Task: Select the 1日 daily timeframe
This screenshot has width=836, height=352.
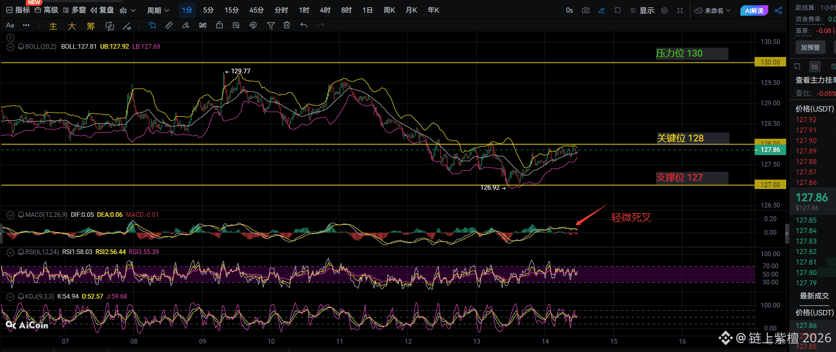Action: click(x=368, y=10)
